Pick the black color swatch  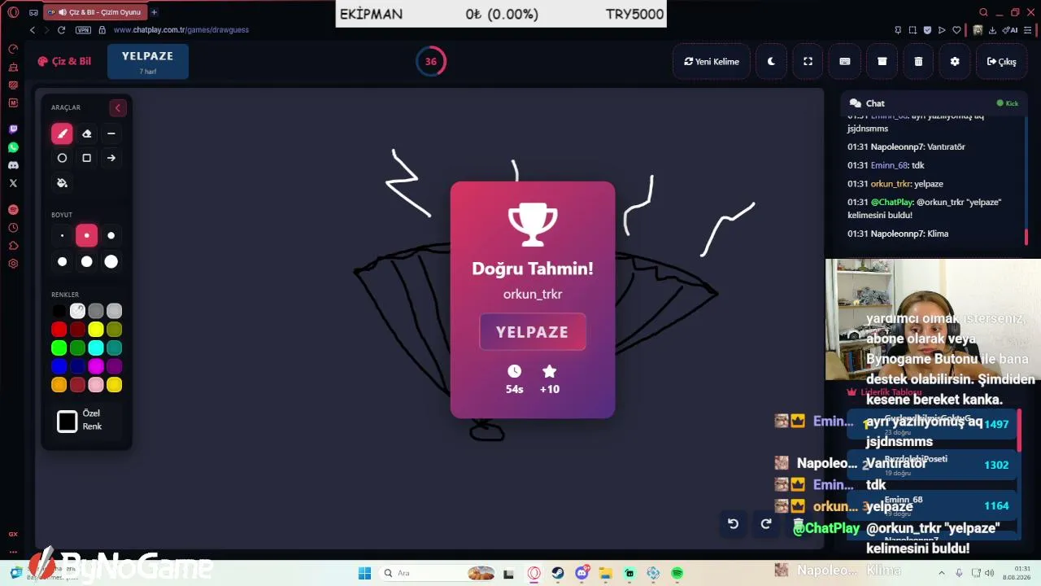click(x=59, y=311)
